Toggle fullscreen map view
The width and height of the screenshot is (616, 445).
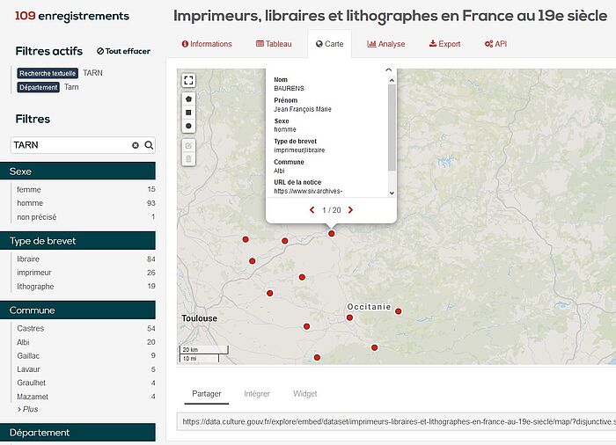coord(188,81)
